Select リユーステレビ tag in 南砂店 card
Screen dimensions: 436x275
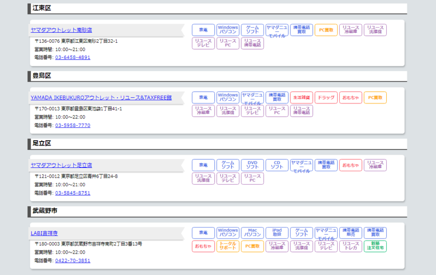tap(203, 43)
